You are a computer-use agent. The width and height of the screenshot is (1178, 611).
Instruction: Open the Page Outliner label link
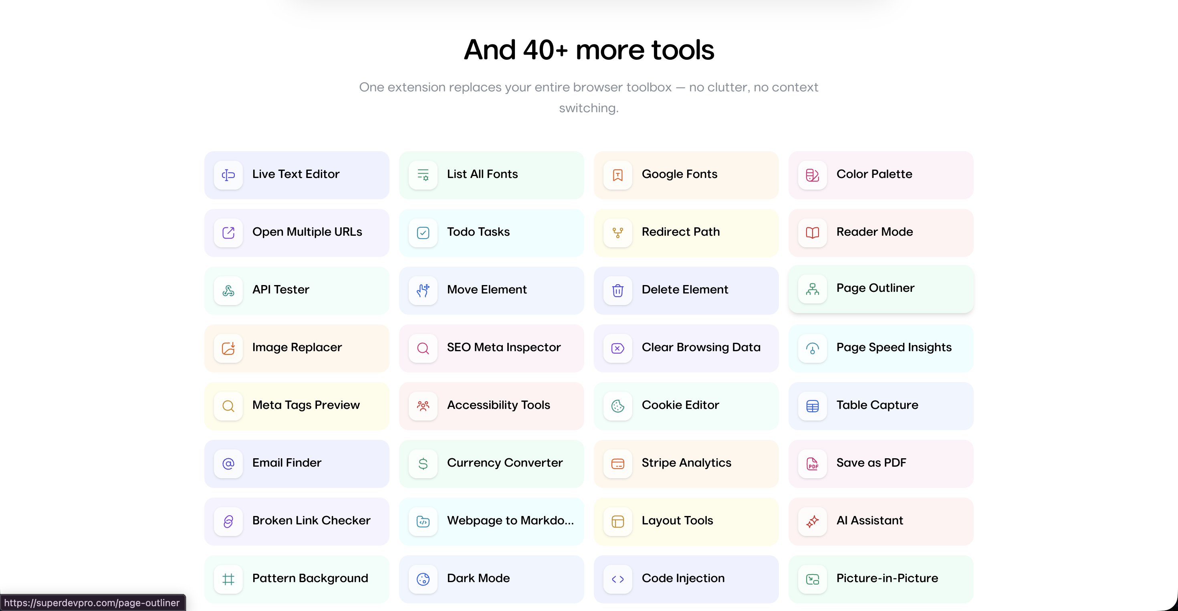[x=875, y=288]
